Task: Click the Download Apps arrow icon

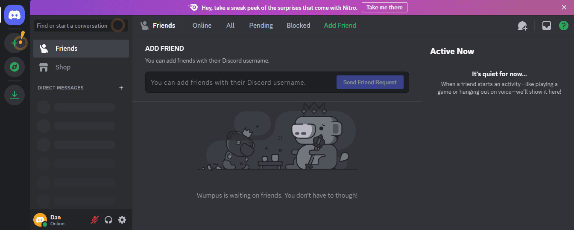Action: [x=15, y=95]
